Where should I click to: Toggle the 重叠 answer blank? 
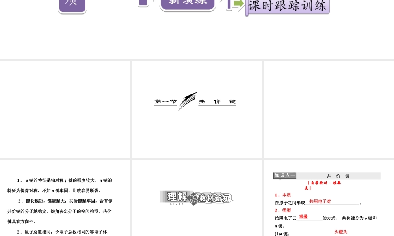[x=303, y=217]
